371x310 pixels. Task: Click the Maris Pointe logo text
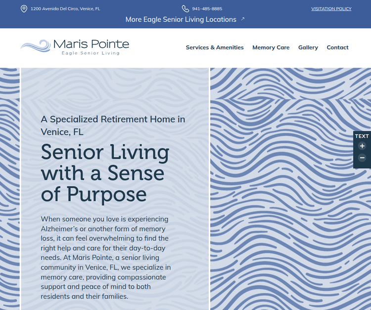(91, 45)
